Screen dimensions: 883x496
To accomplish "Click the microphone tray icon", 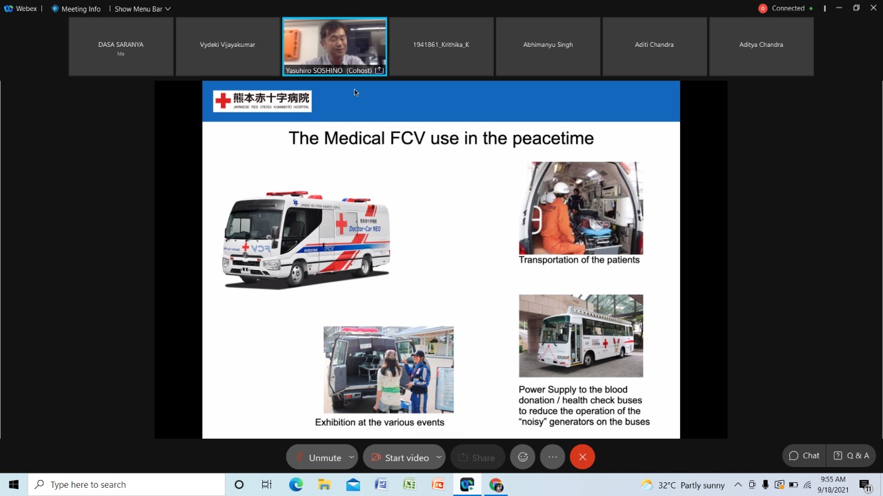I will click(x=766, y=485).
